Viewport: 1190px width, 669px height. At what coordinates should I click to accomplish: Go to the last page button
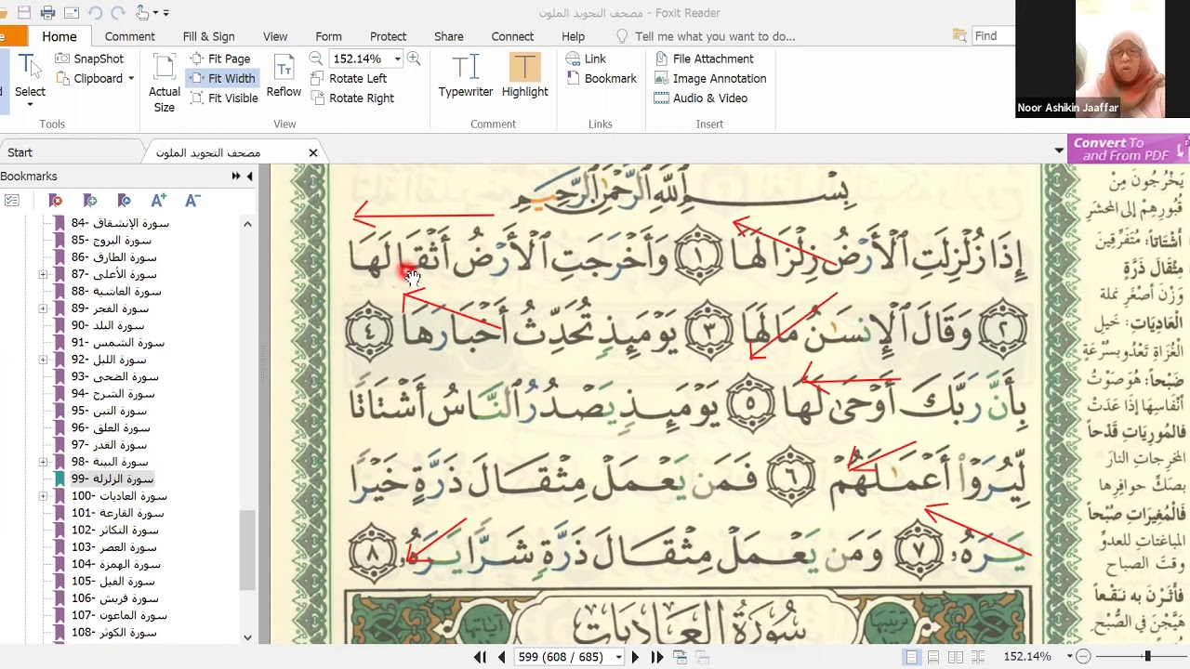[657, 657]
